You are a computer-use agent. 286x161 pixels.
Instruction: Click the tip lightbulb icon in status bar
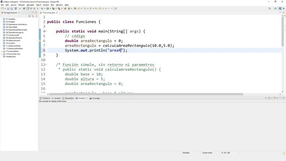284,153
